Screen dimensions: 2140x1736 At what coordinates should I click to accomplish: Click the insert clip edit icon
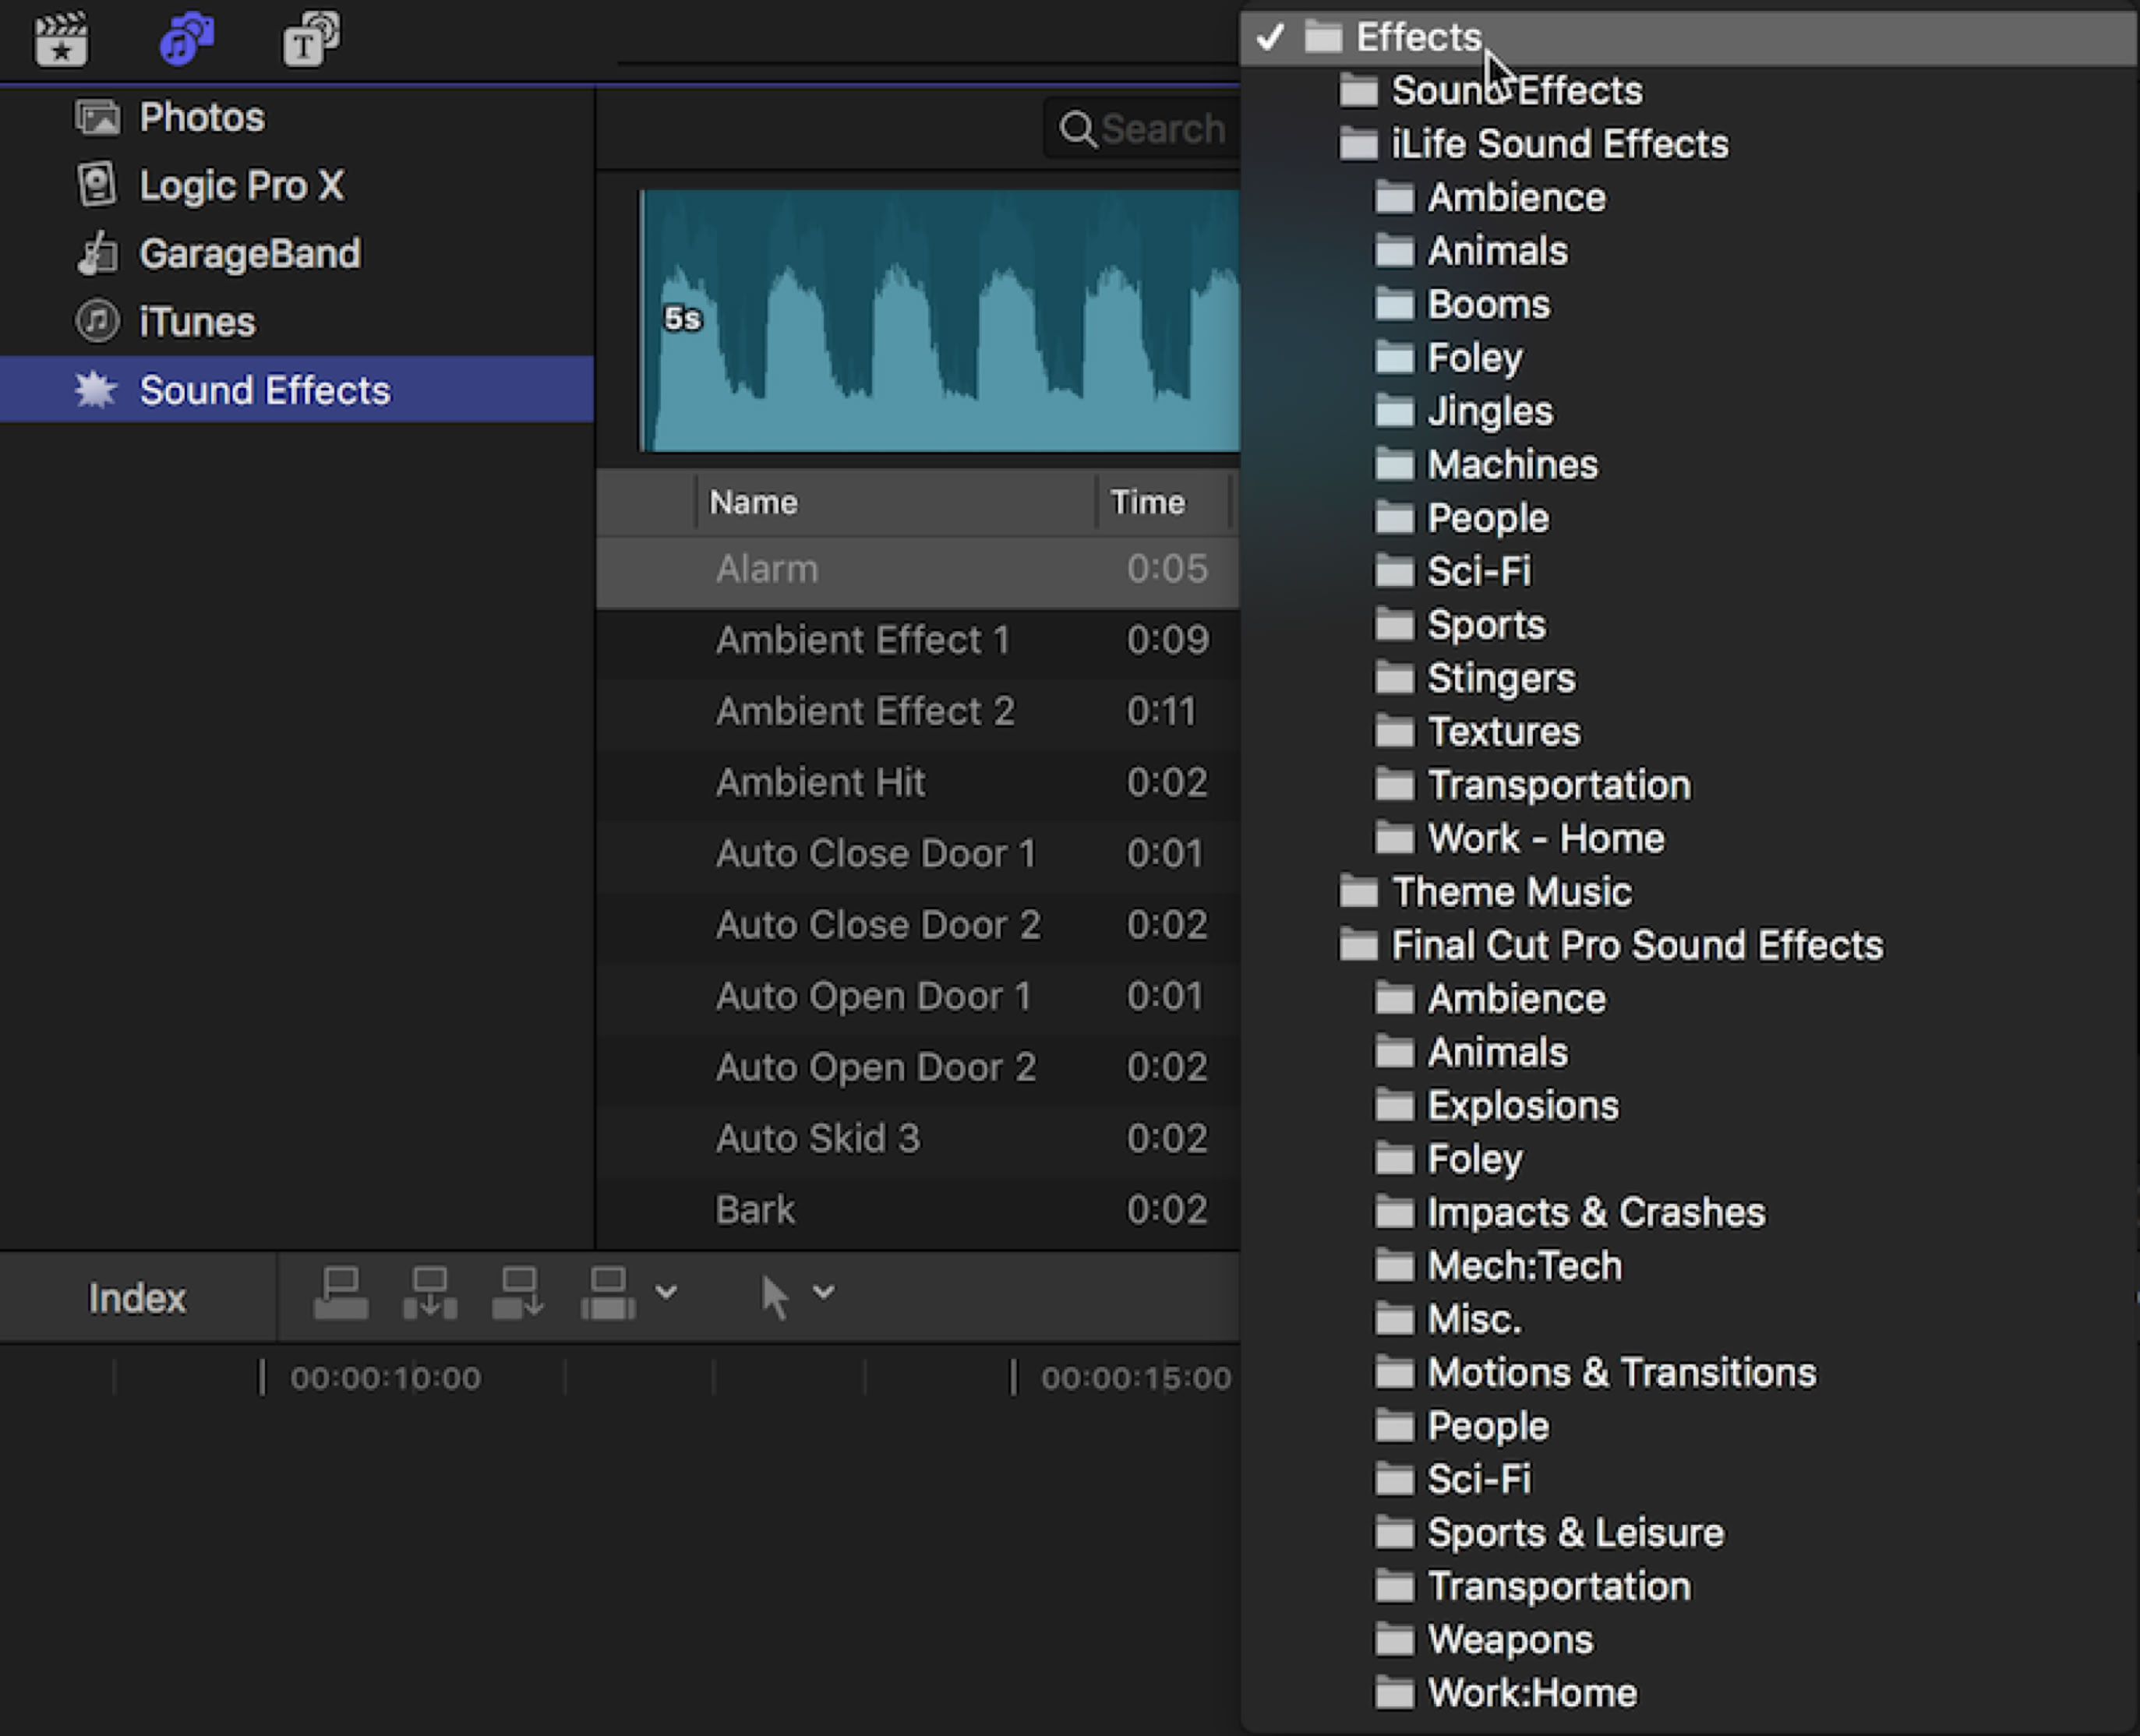click(430, 1294)
